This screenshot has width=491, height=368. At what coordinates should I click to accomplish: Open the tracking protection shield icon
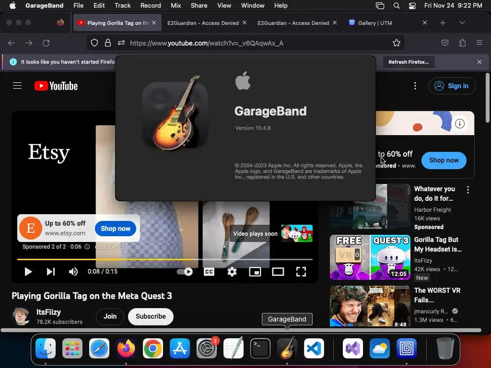pyautogui.click(x=94, y=43)
